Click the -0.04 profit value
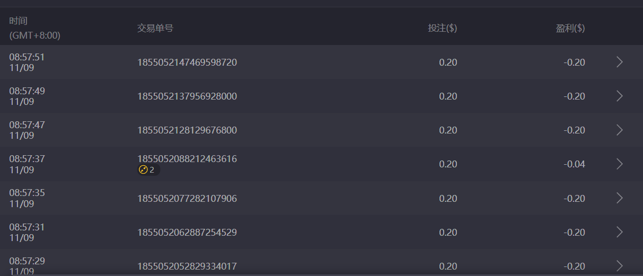Image resolution: width=643 pixels, height=276 pixels. point(575,164)
